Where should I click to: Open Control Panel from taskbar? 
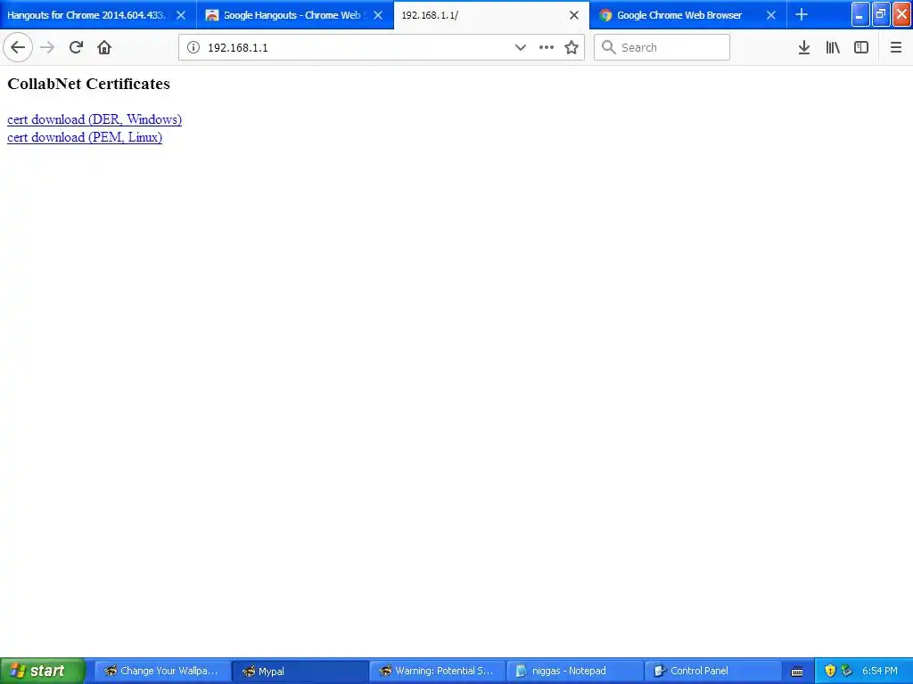(x=712, y=671)
